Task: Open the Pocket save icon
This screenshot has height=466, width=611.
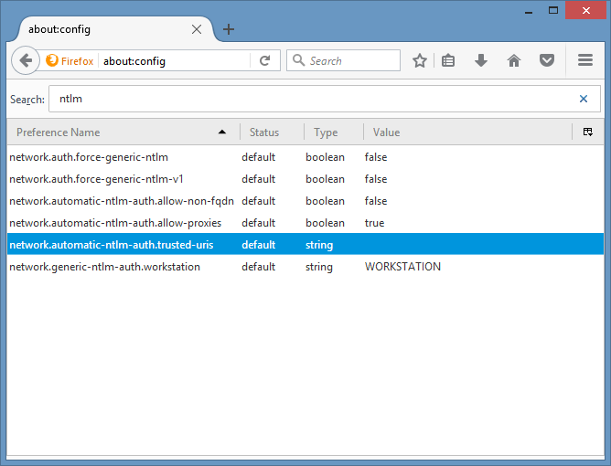Action: tap(547, 60)
